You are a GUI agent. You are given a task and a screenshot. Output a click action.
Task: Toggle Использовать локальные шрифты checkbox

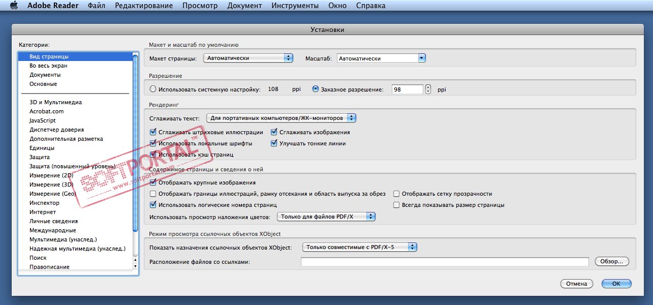(x=153, y=143)
